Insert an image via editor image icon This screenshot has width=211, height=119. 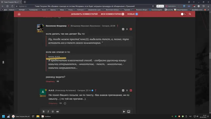click(x=129, y=112)
